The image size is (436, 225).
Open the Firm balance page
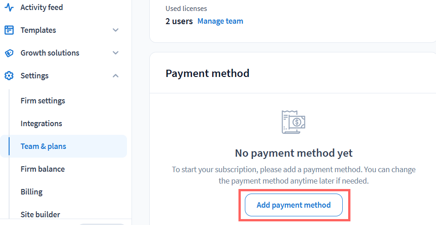(43, 169)
